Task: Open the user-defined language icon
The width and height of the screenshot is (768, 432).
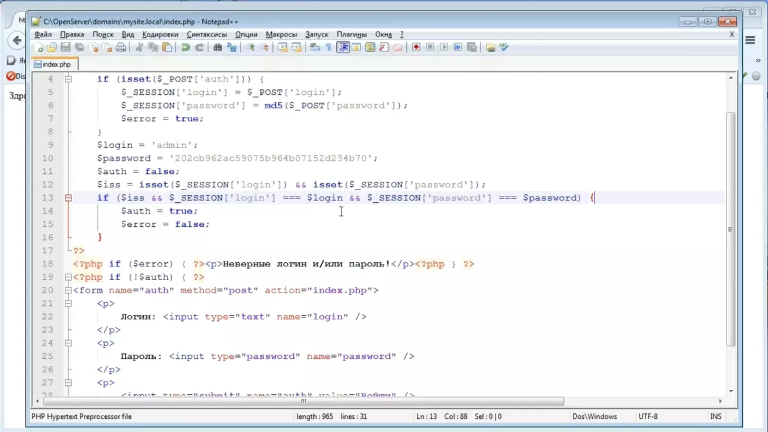Action: click(x=356, y=47)
